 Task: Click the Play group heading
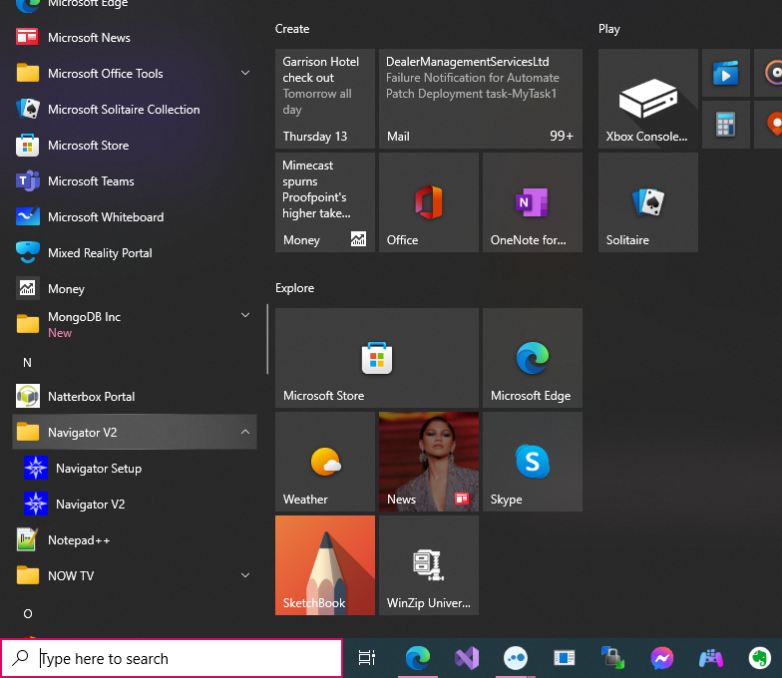point(608,29)
